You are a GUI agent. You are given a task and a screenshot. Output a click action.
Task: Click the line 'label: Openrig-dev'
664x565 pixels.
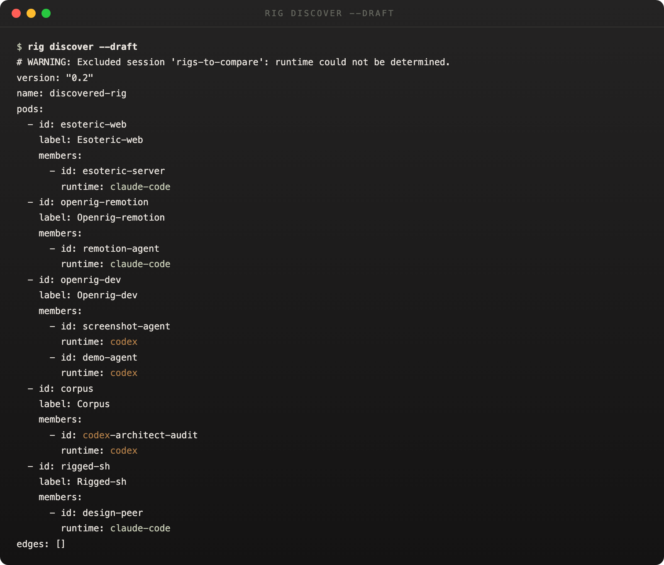coord(88,295)
